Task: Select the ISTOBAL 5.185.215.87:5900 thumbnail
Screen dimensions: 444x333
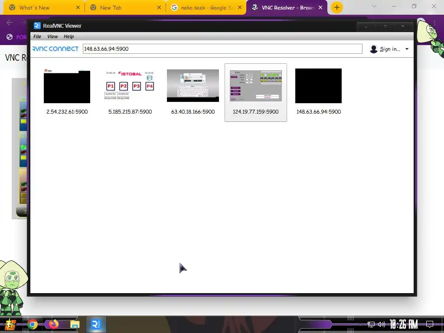Action: pos(130,86)
